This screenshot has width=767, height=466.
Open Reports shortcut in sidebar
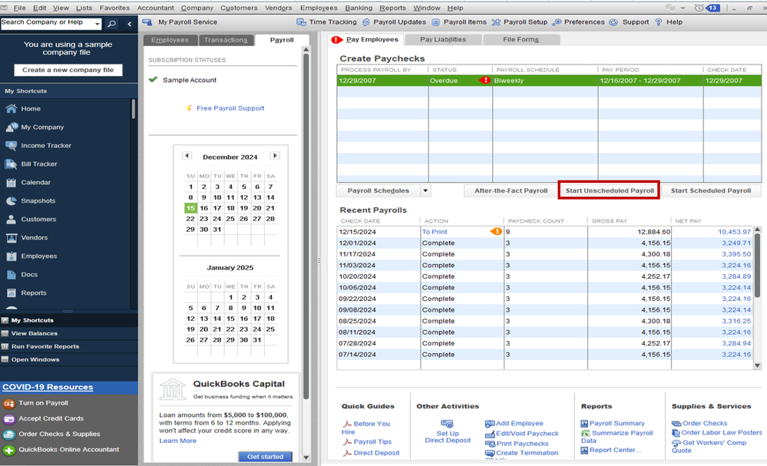tap(33, 293)
